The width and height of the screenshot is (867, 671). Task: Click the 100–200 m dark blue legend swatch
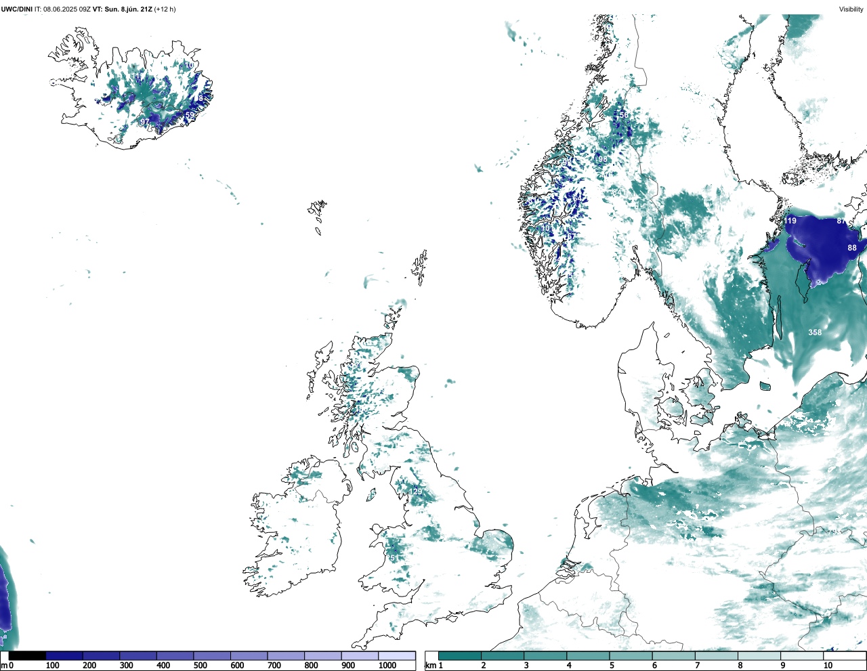pyautogui.click(x=64, y=655)
